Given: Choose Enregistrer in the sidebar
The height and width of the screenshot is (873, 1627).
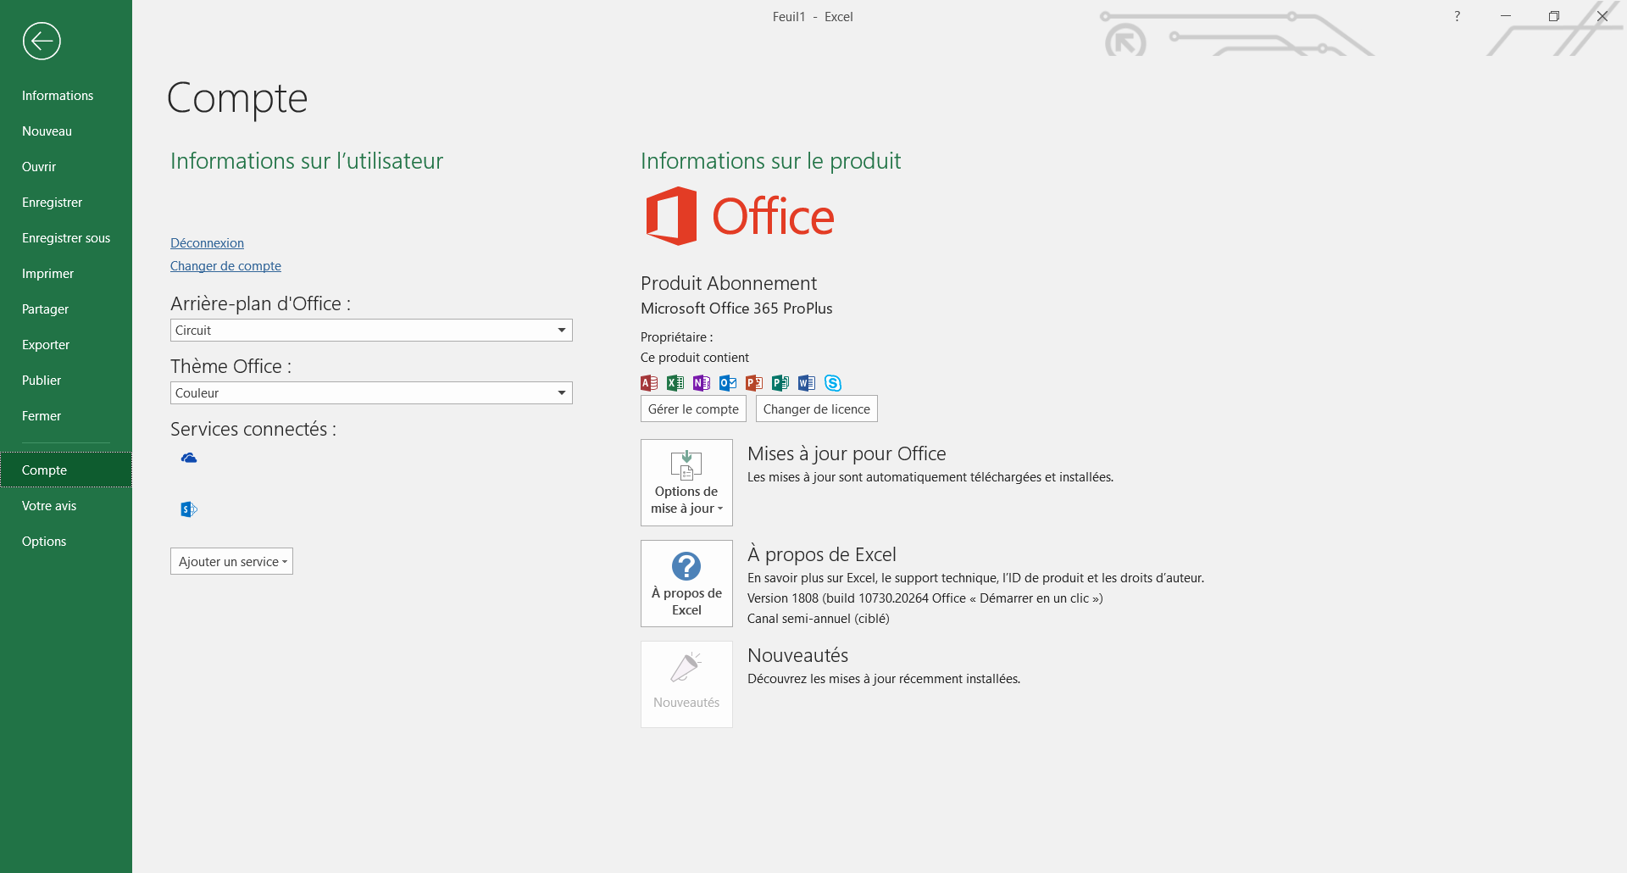Looking at the screenshot, I should pos(66,203).
